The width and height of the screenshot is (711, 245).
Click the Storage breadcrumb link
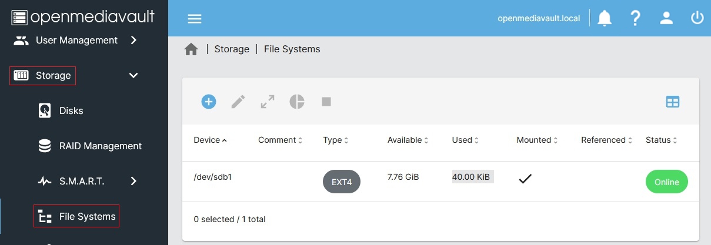click(232, 49)
